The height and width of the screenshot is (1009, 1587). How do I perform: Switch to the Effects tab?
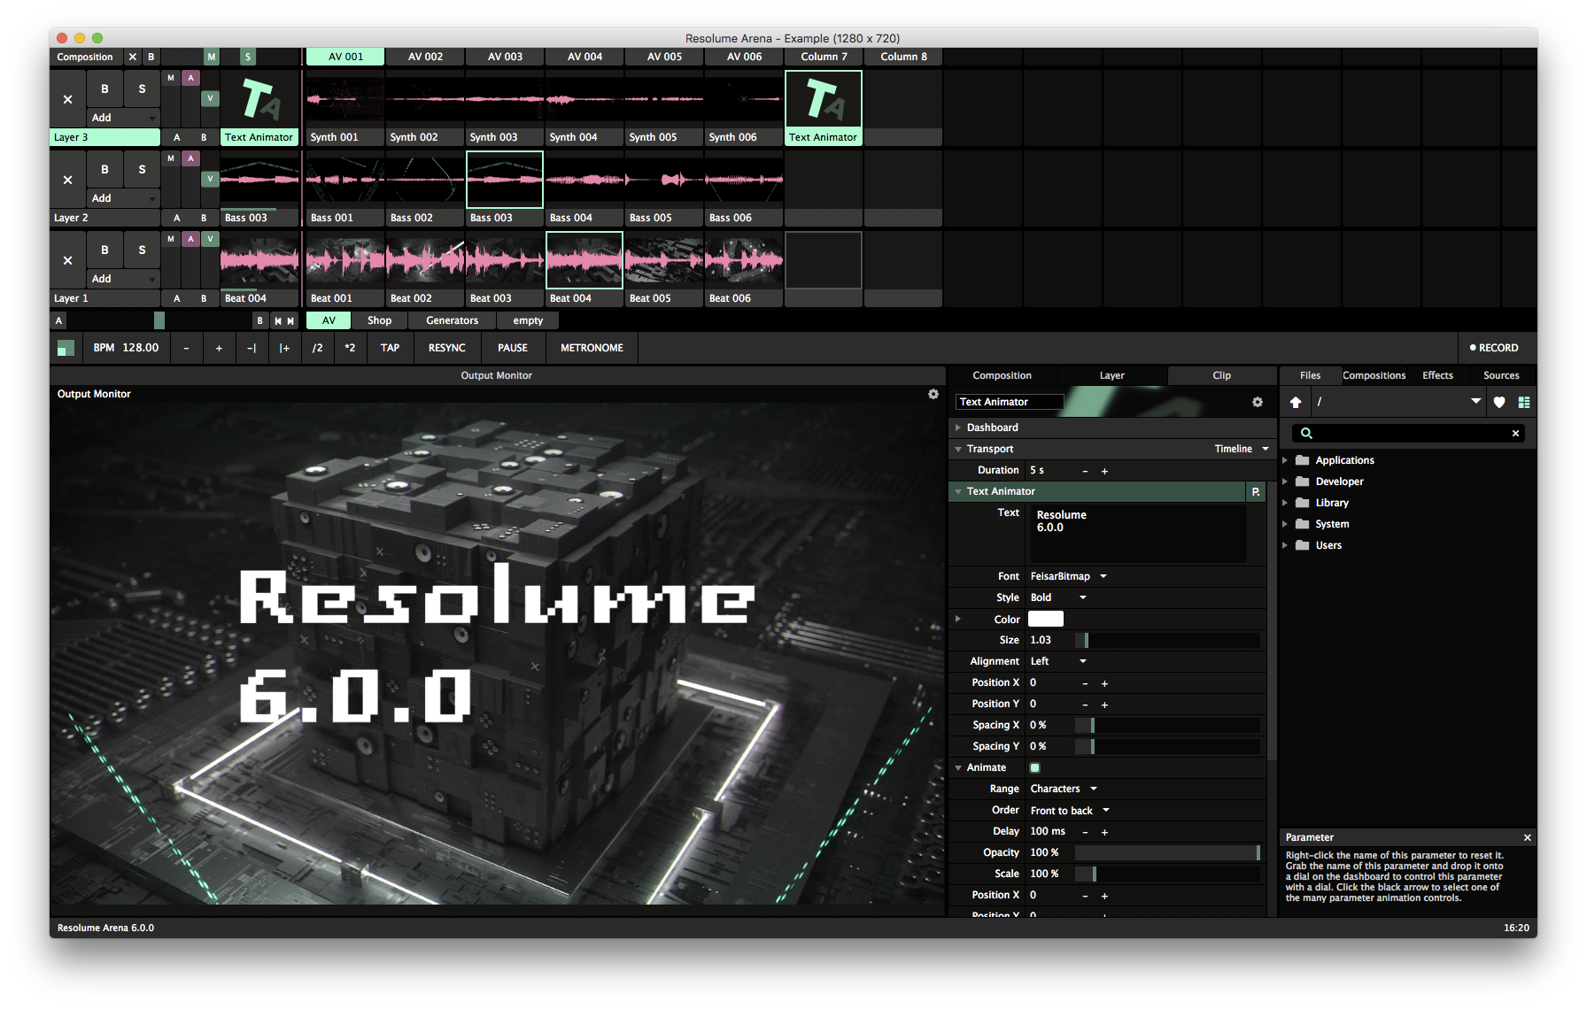tap(1436, 375)
